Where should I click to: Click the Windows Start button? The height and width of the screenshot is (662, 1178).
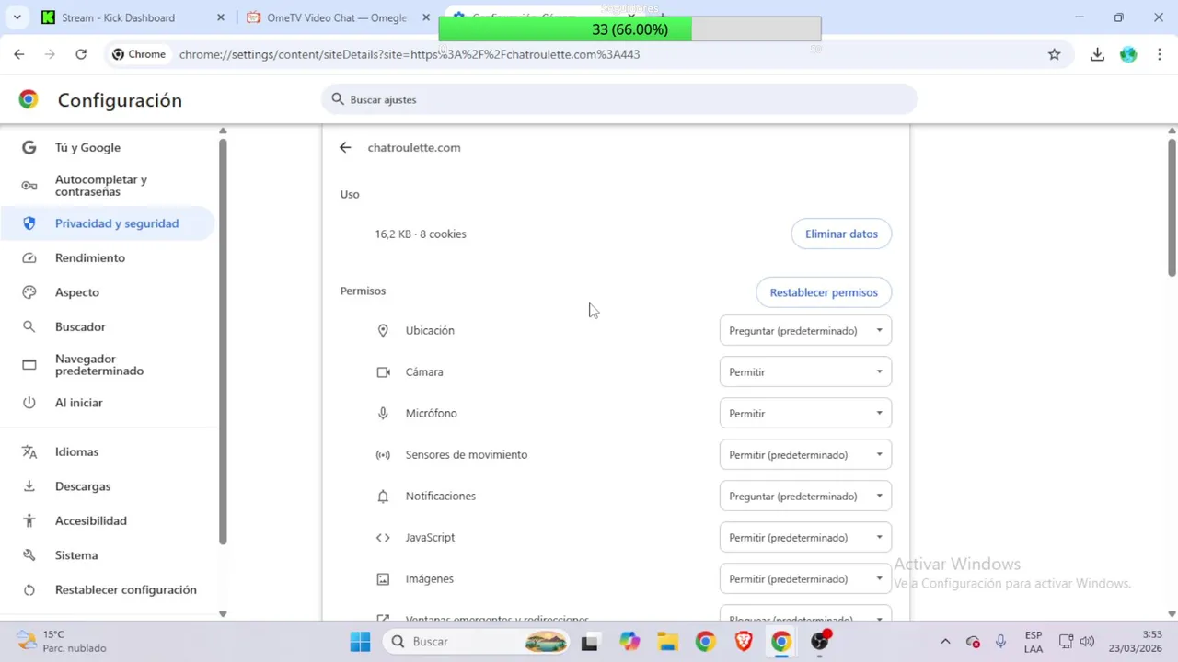tap(360, 642)
